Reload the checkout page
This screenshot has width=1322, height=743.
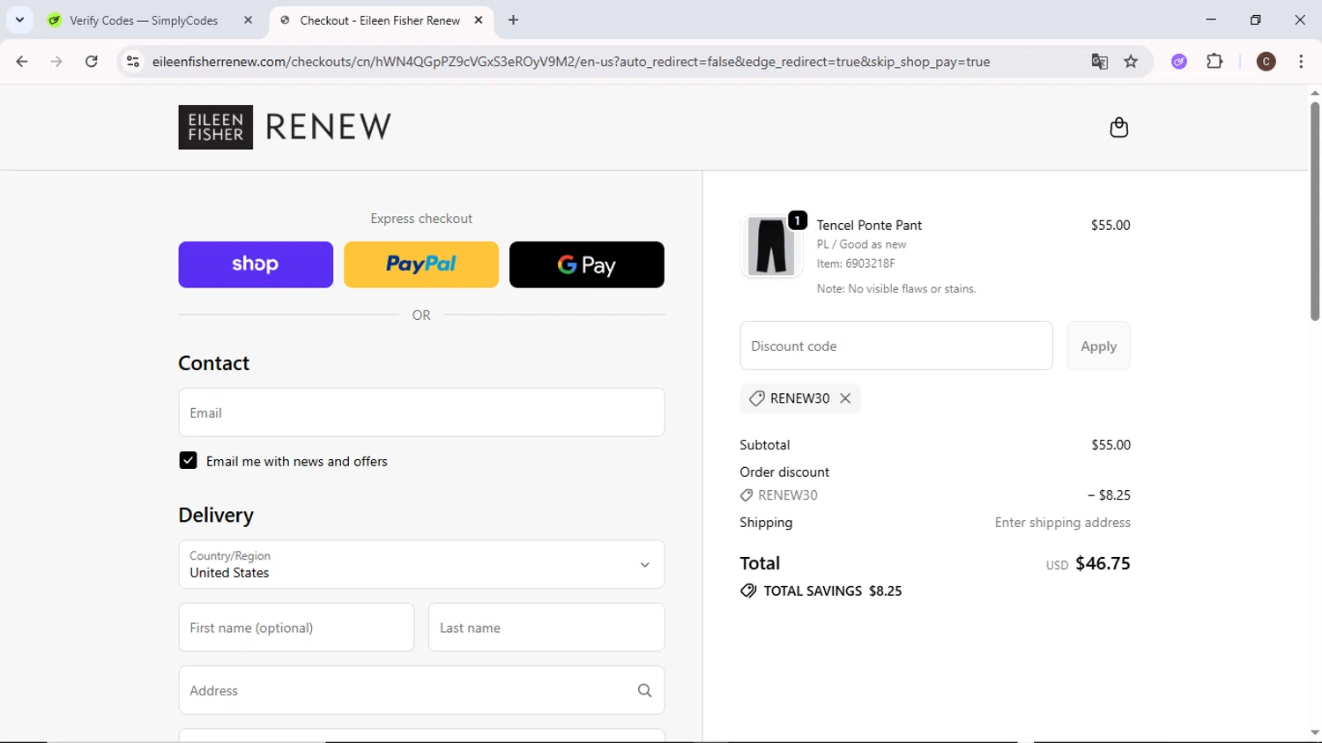[x=92, y=62]
